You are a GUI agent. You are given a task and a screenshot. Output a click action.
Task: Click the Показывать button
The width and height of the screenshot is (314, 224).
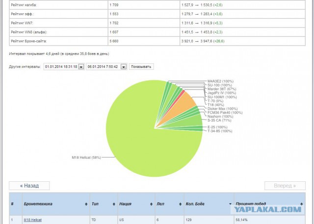141,67
